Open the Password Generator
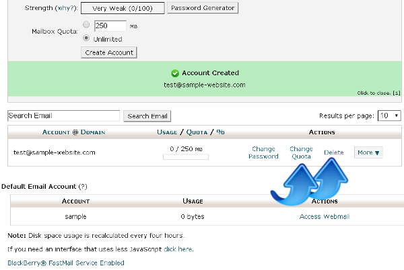Viewport: 404px width, 270px height. pyautogui.click(x=203, y=9)
